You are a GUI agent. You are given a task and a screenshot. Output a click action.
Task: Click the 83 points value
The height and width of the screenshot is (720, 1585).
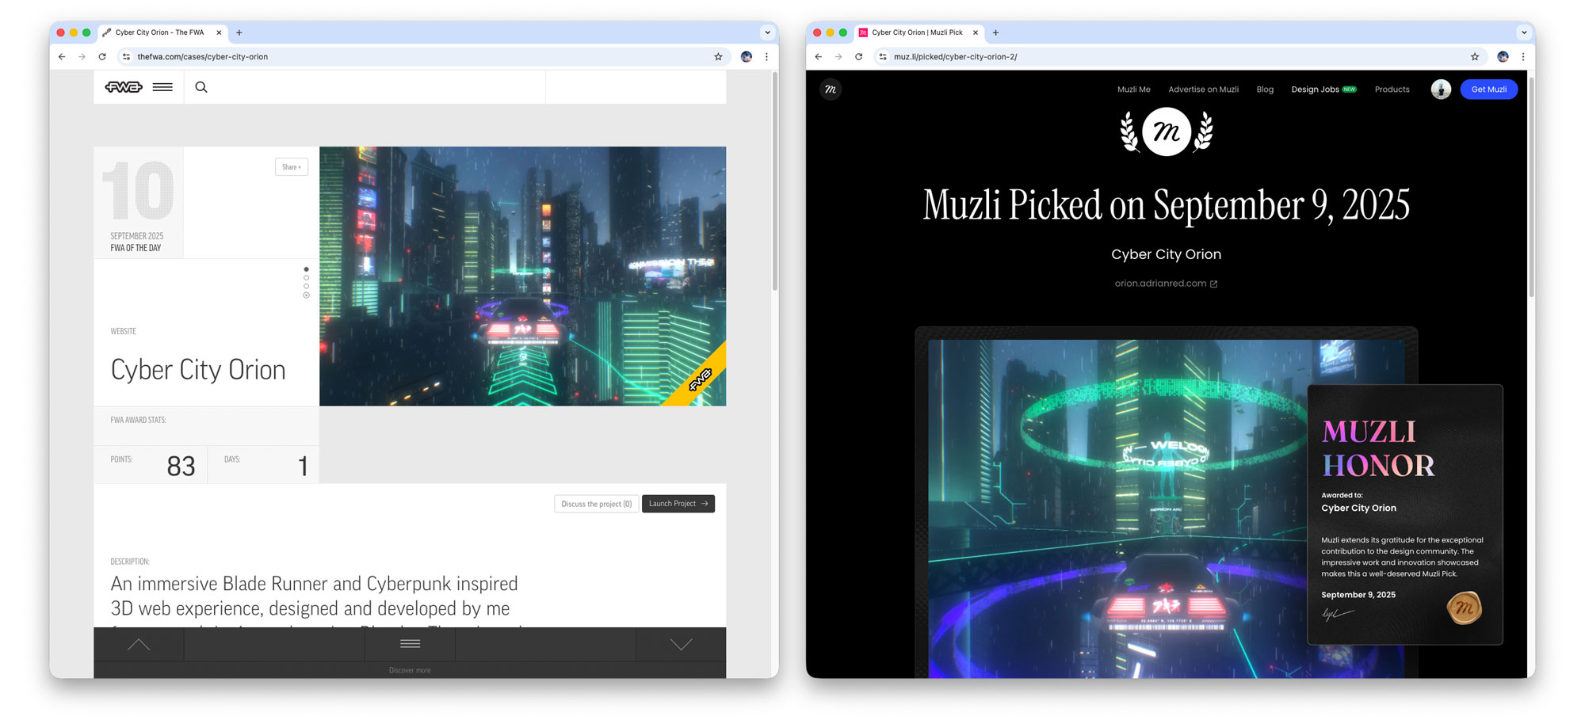coord(181,466)
